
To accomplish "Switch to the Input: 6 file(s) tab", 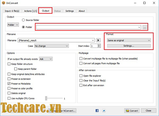I will click(12, 11).
